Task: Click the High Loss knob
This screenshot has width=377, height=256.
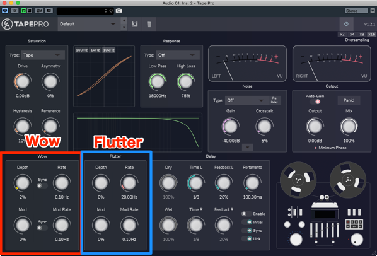Action: pos(185,82)
